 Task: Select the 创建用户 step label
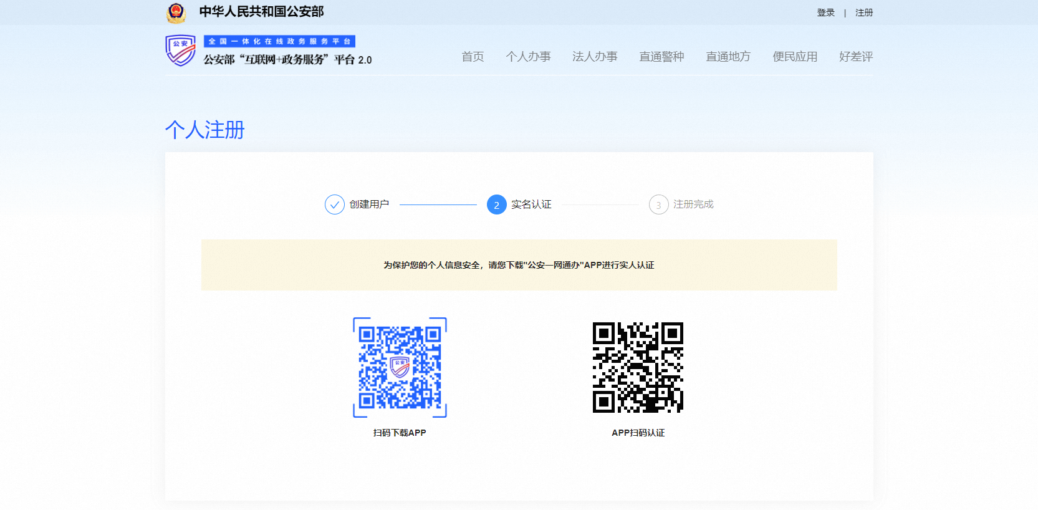pyautogui.click(x=369, y=204)
